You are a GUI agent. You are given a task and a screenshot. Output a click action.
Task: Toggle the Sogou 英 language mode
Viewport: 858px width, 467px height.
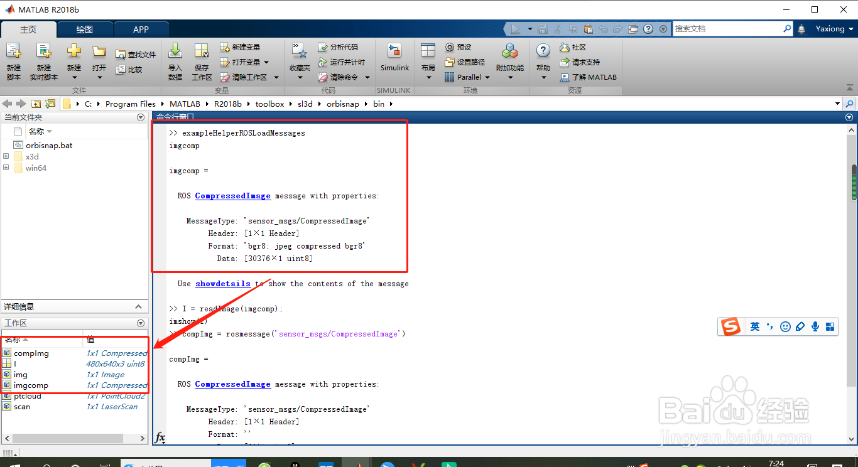pos(755,326)
